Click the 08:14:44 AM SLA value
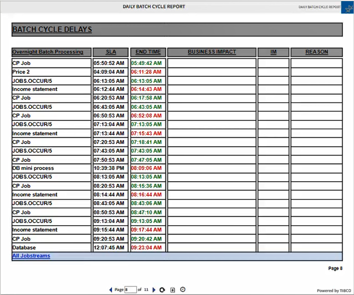Viewport: 354px width, 295px height. pos(109,195)
